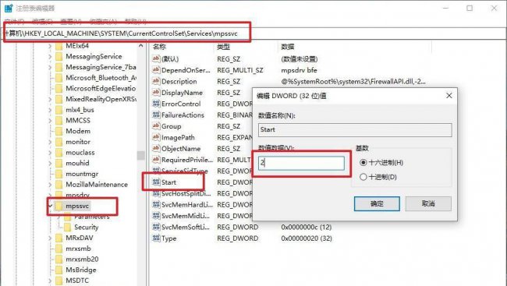Click the DWORD icon beside ErrorControl value
The height and width of the screenshot is (286, 507).
tap(156, 104)
